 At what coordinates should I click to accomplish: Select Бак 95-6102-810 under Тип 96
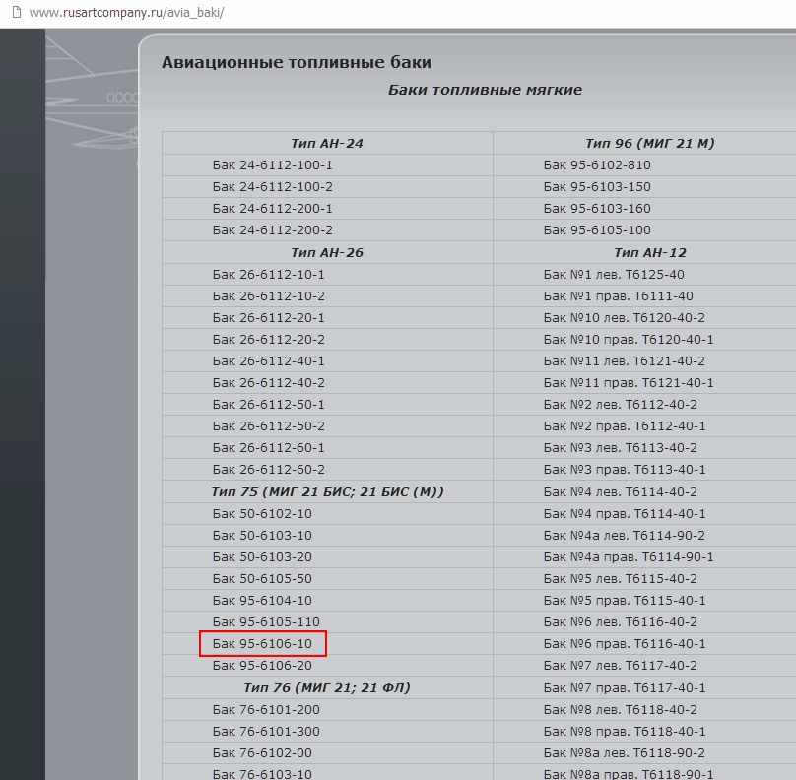[x=597, y=165]
